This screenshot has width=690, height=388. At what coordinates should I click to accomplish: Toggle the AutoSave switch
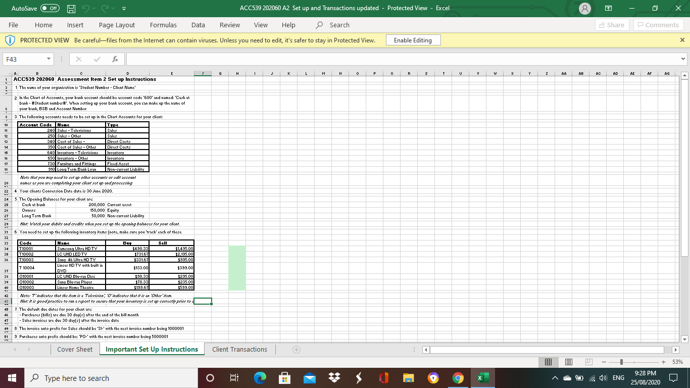click(x=50, y=8)
